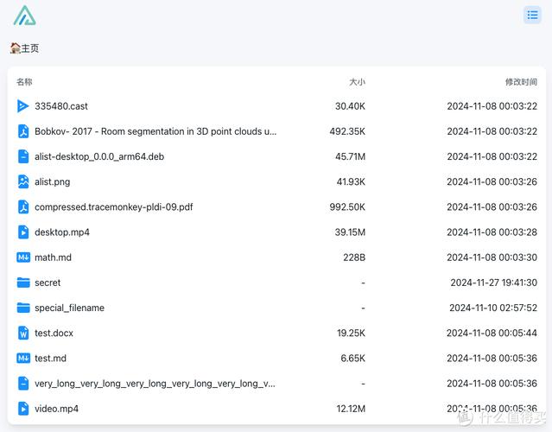This screenshot has width=552, height=432.
Task: Open compressed.tracemonkey-pldi-09.pdf file
Action: point(113,207)
